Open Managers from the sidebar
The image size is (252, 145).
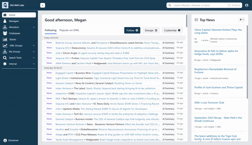point(14,21)
